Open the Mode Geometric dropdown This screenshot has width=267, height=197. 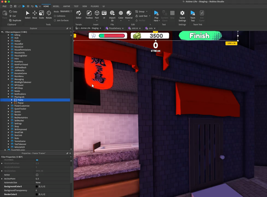coord(66,11)
